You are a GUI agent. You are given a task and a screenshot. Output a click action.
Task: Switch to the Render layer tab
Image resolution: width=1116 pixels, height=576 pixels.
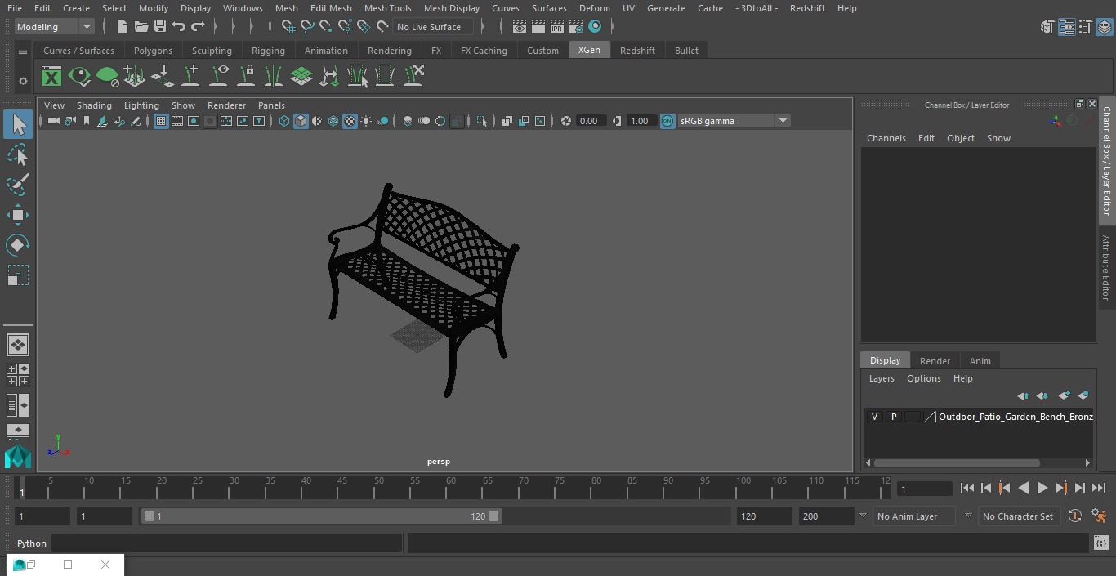(935, 361)
